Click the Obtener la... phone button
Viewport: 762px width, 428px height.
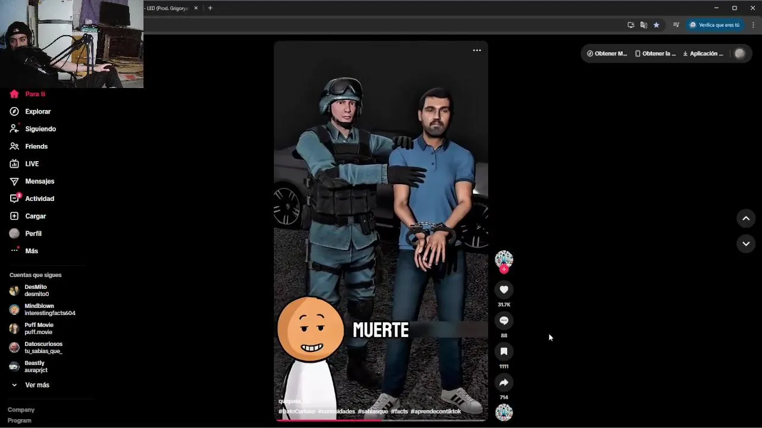pos(655,53)
